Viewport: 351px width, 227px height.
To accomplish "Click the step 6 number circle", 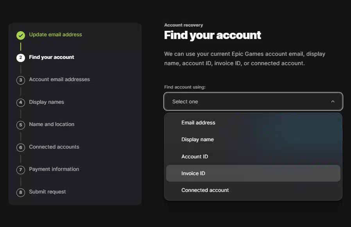I will coord(21,147).
